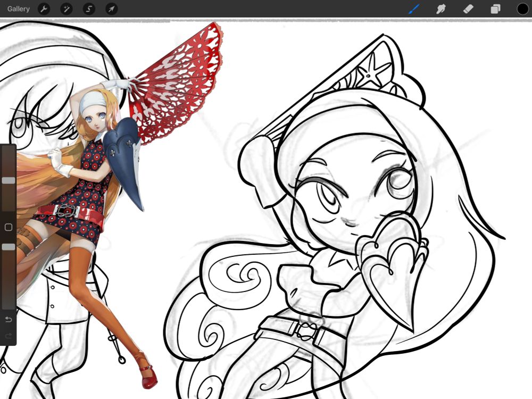Click the brush size slider handle
This screenshot has width=532, height=399.
point(9,180)
